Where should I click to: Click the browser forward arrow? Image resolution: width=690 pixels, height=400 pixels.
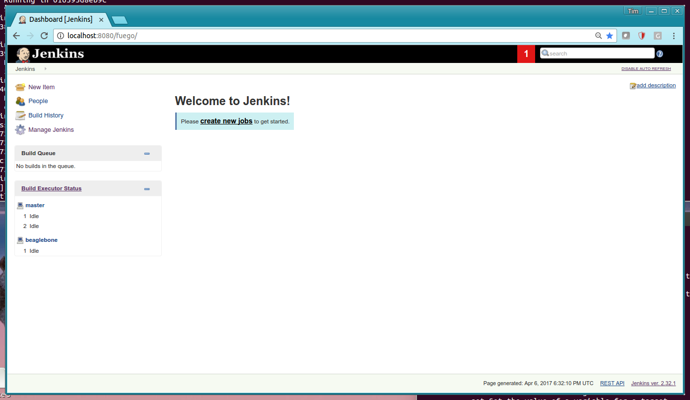click(30, 36)
